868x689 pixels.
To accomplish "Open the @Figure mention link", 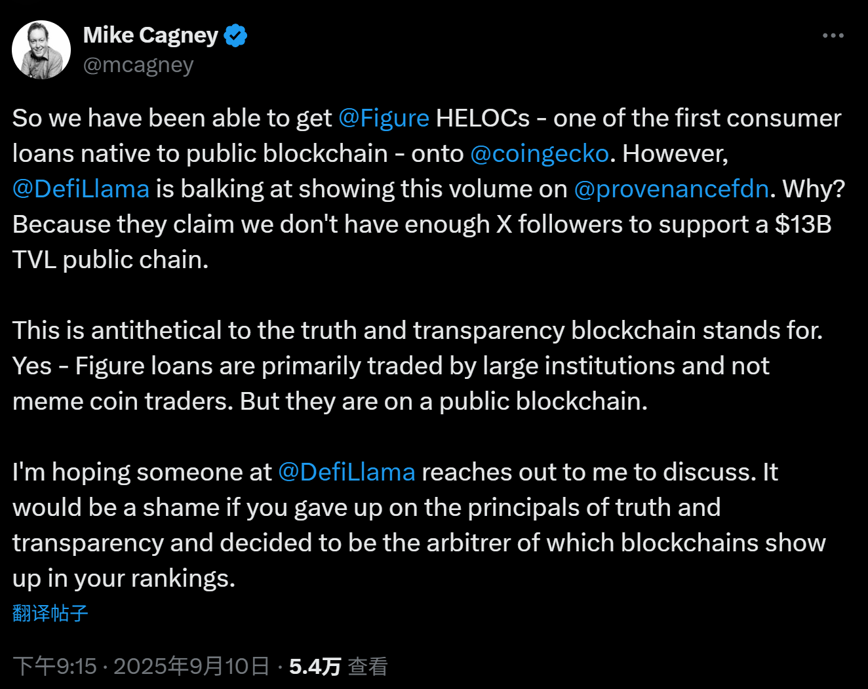I will [384, 119].
